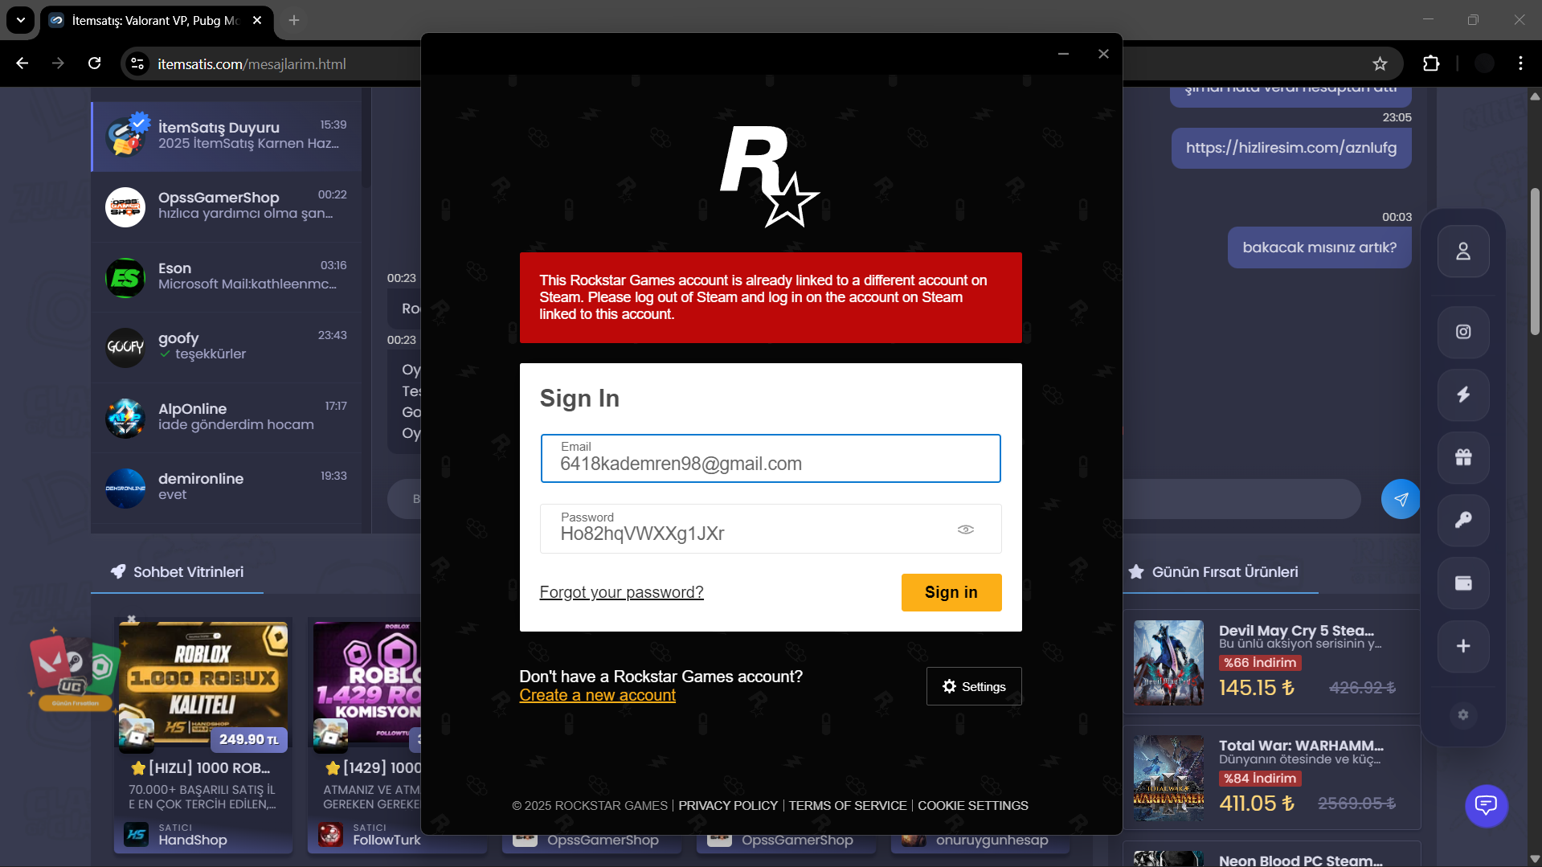Show the password with eye icon
The height and width of the screenshot is (867, 1542).
(x=966, y=530)
